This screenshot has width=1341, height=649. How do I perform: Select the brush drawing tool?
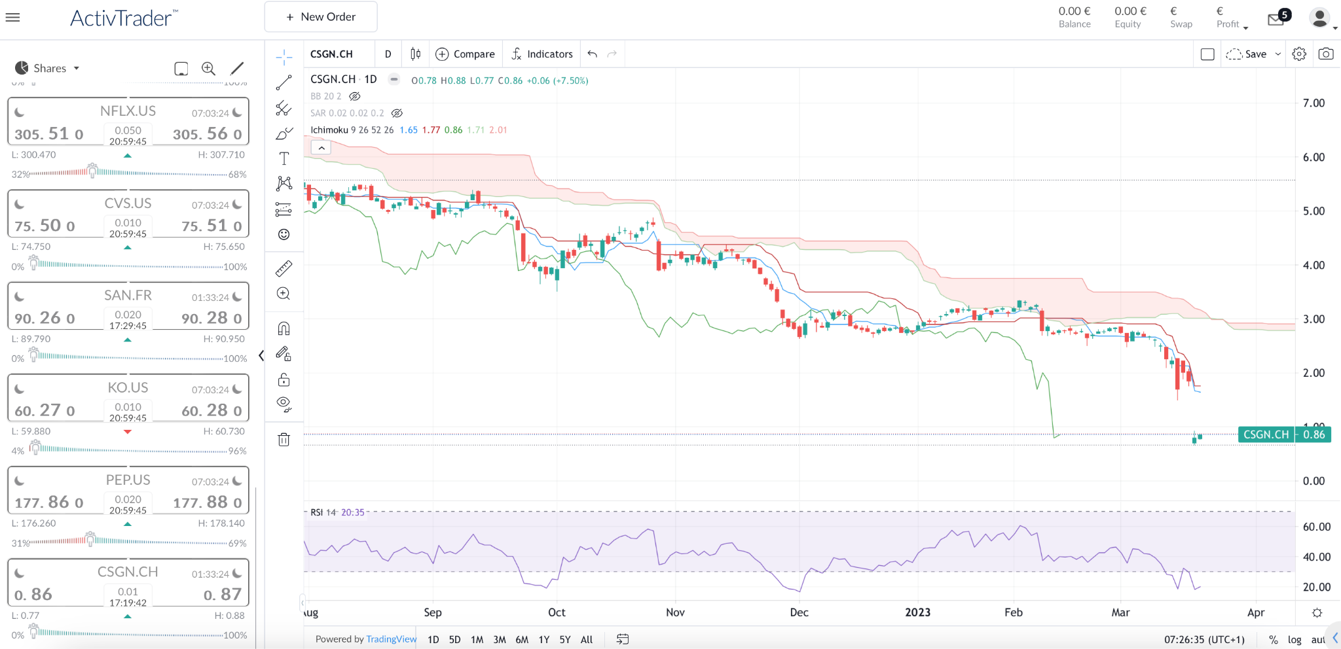(x=284, y=133)
